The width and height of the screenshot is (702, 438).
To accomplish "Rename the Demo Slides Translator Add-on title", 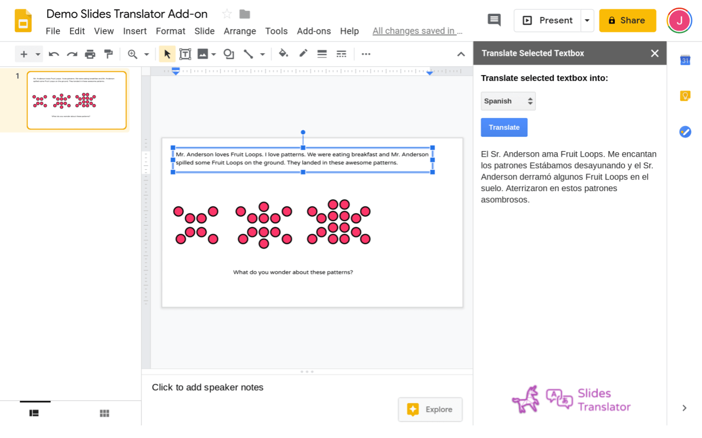I will pos(127,14).
